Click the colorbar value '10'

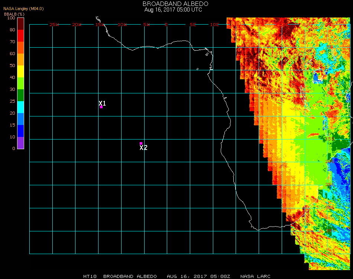click(12, 137)
